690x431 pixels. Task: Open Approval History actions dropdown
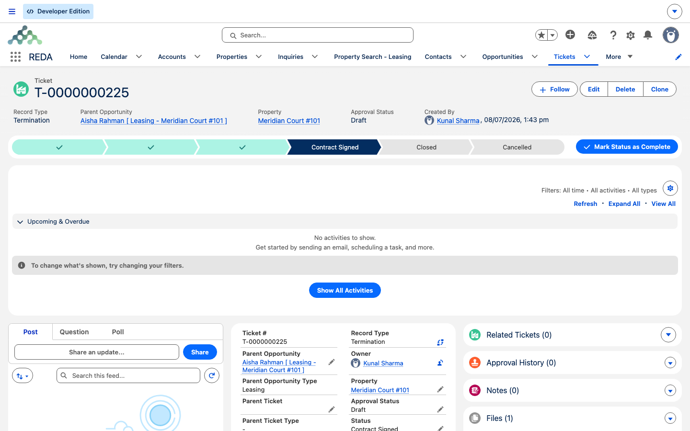tap(670, 363)
